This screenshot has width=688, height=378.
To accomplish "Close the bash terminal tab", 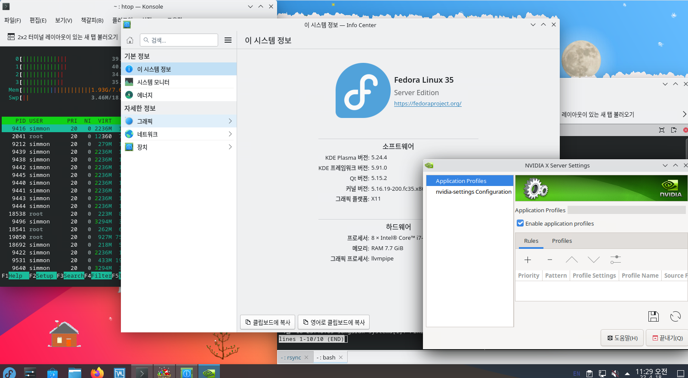I will [341, 357].
